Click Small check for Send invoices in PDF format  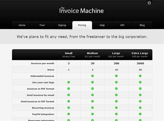(69, 101)
